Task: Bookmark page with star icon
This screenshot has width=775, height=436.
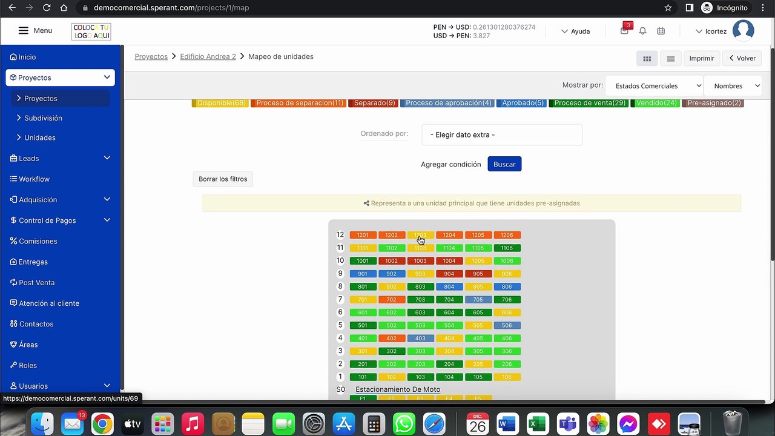Action: 668,8
